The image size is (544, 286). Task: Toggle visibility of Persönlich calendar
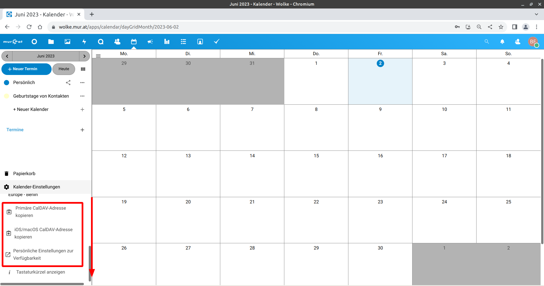coord(7,83)
